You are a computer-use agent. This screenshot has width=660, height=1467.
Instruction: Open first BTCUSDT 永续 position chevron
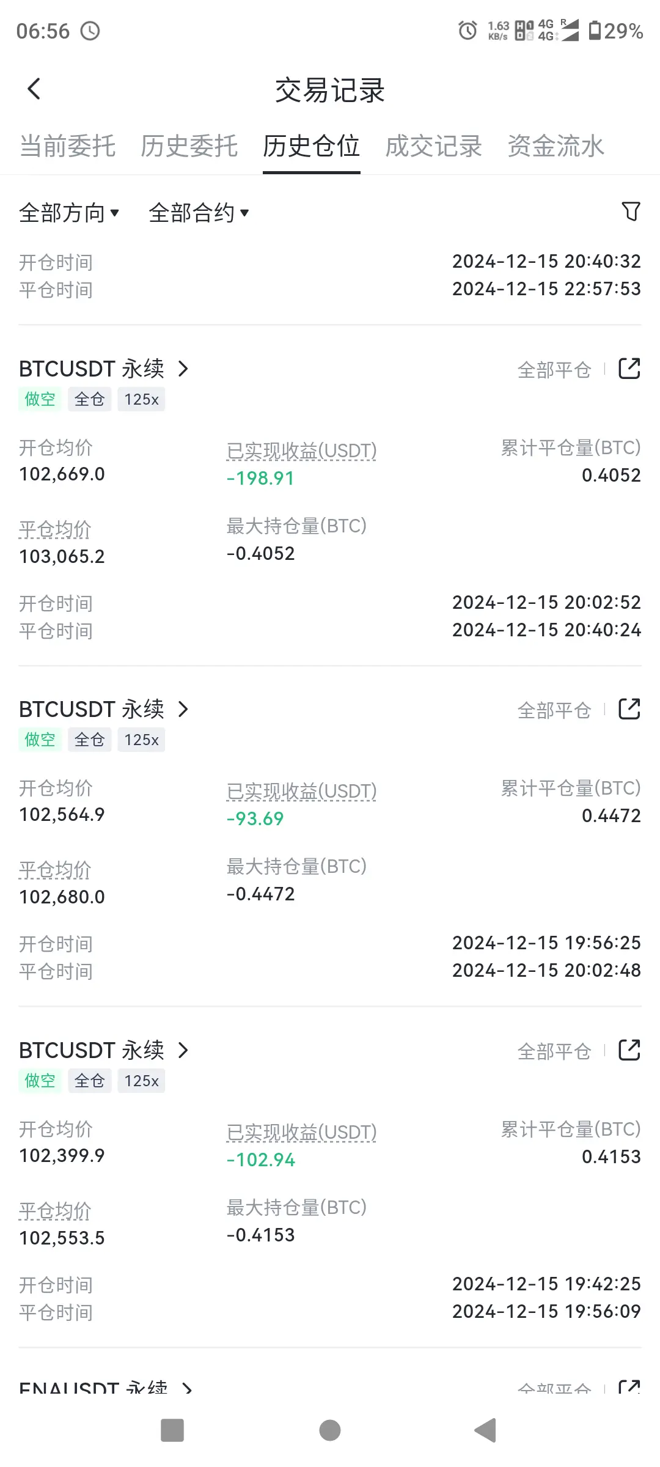point(183,369)
